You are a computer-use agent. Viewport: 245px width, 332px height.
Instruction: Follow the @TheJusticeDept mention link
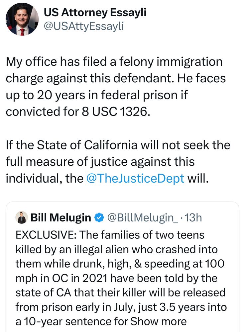point(135,178)
